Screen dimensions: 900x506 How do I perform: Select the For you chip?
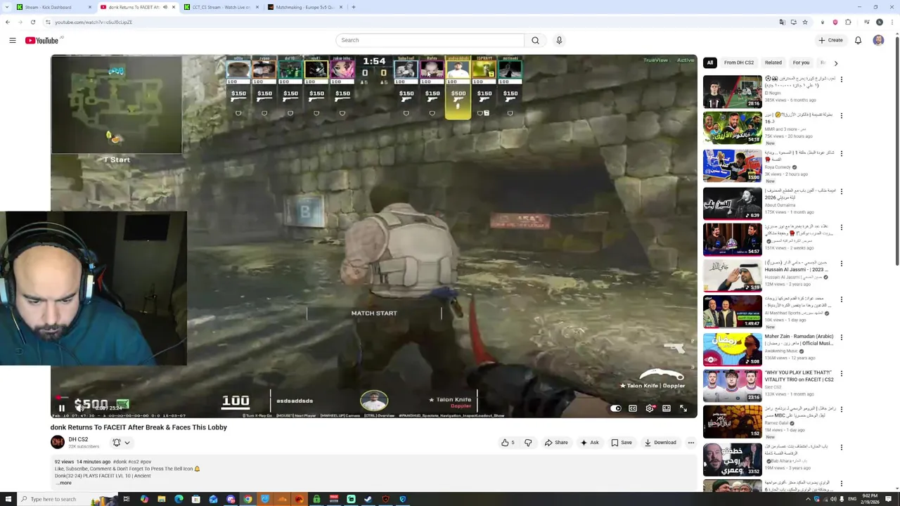(x=801, y=63)
